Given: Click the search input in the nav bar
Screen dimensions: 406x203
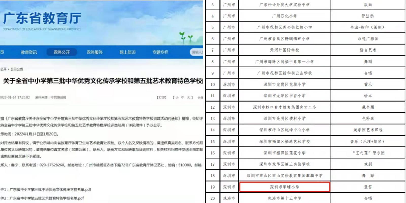Looking at the screenshot, I should (x=197, y=52).
